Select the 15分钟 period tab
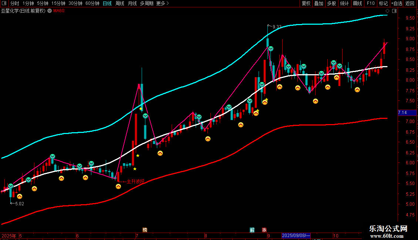The width and height of the screenshot is (418, 240). (x=58, y=3)
